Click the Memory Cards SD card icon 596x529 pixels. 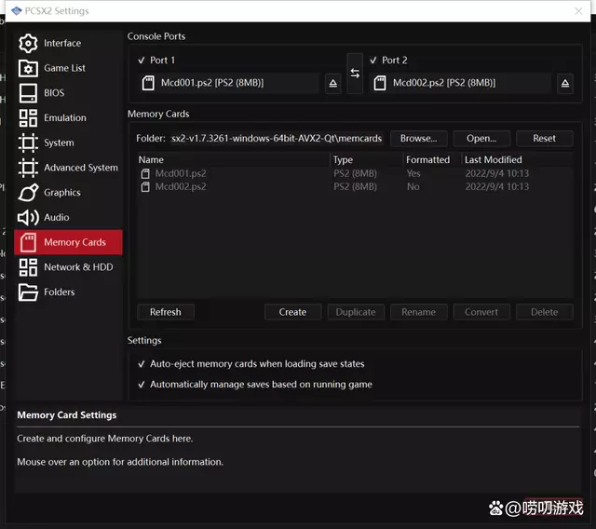point(28,242)
